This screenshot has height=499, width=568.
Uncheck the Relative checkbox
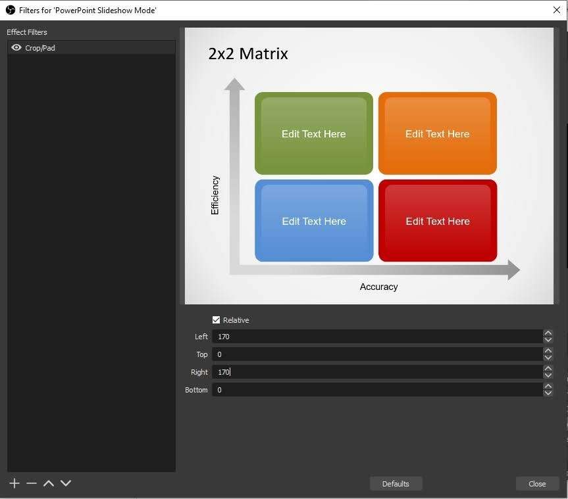[x=216, y=320]
